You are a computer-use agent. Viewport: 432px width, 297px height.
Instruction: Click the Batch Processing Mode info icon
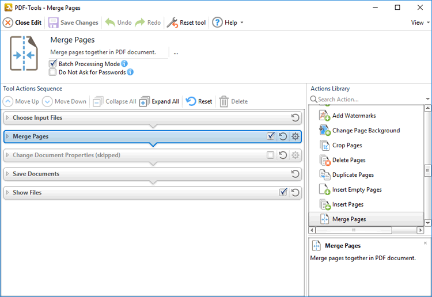click(124, 64)
